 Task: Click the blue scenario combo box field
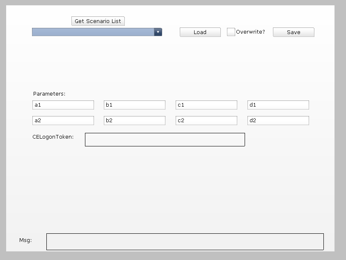(x=93, y=32)
